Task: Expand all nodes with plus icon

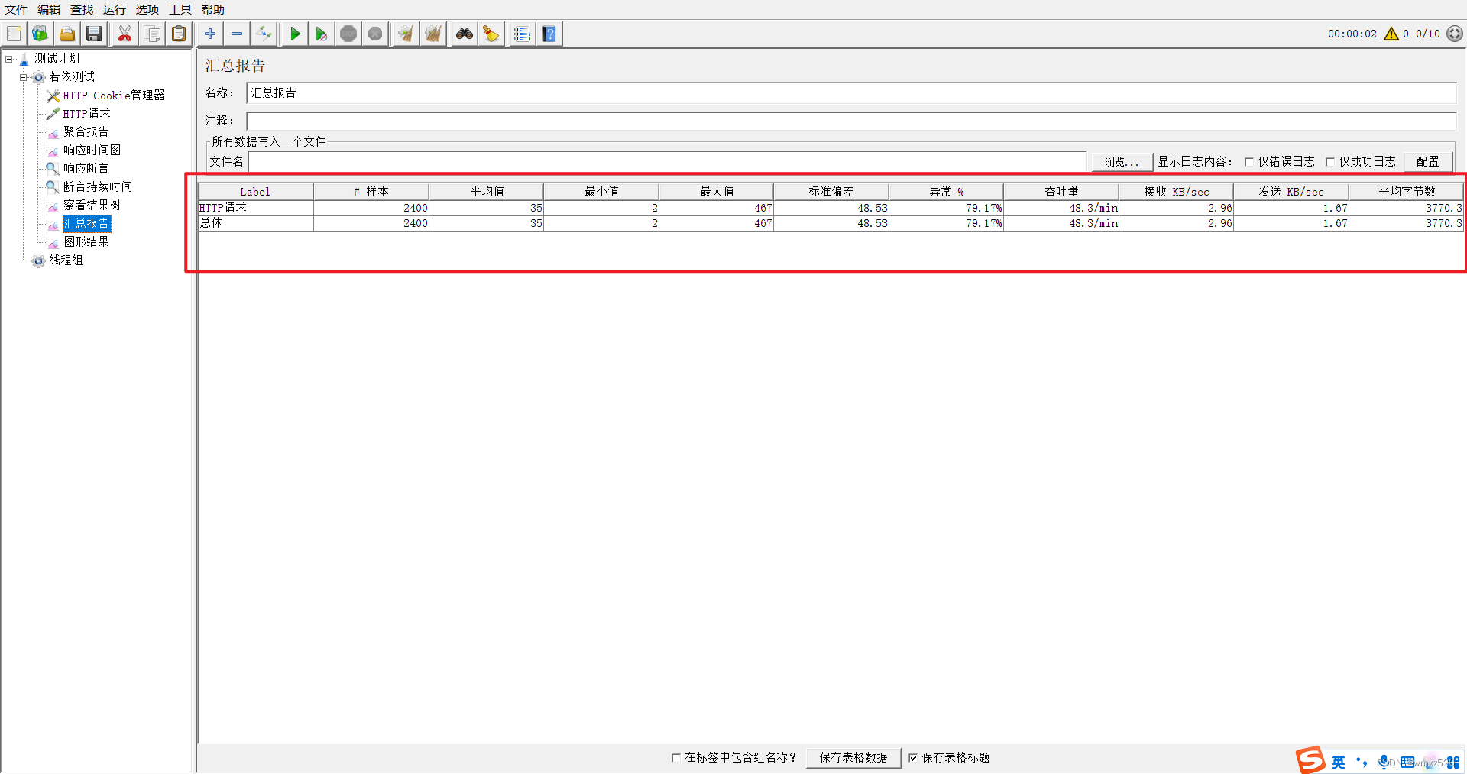Action: pyautogui.click(x=210, y=34)
